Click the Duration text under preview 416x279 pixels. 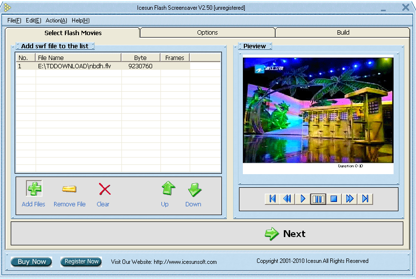350,166
